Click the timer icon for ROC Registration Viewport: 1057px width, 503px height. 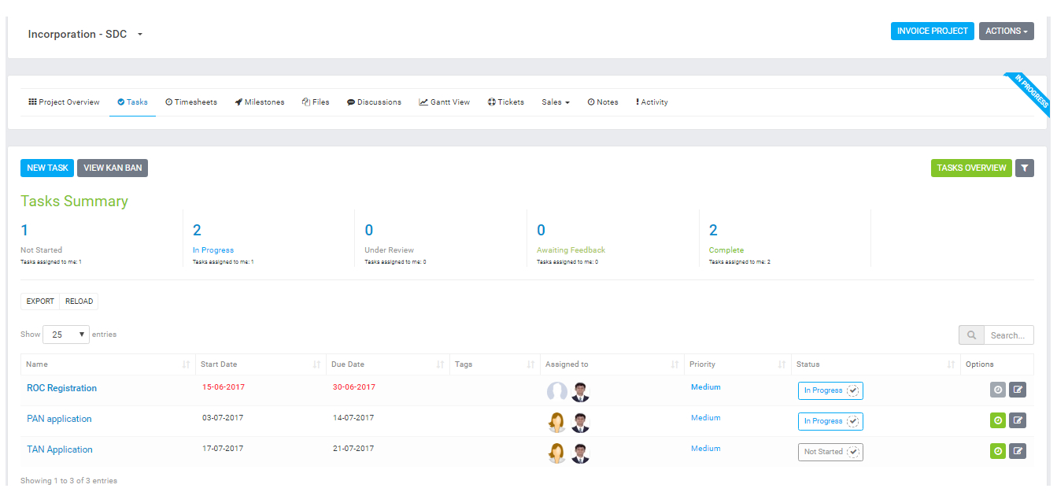(997, 390)
